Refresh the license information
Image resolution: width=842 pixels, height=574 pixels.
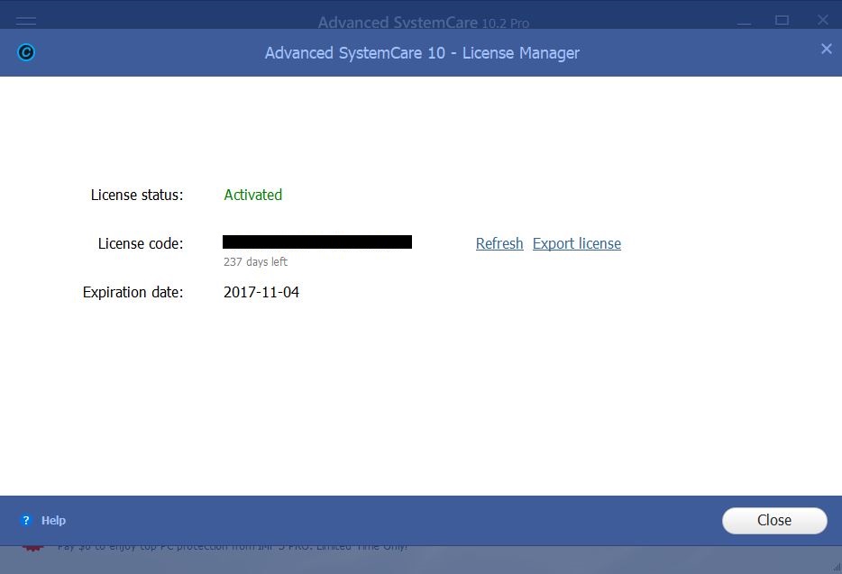coord(499,243)
